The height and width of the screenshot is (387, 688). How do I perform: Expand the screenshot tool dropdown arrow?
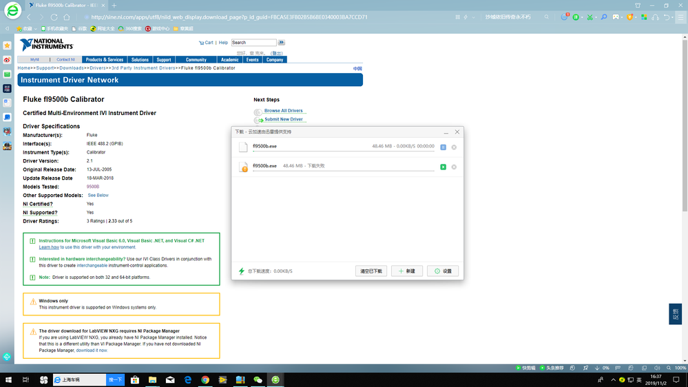pos(596,17)
